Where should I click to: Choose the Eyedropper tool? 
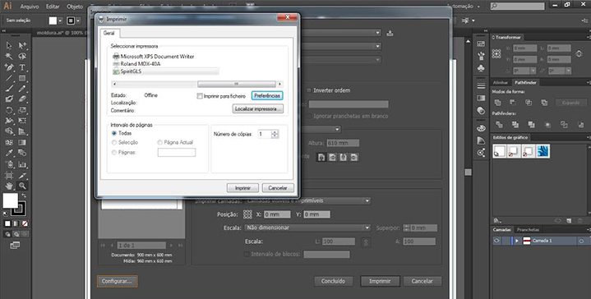click(x=9, y=154)
